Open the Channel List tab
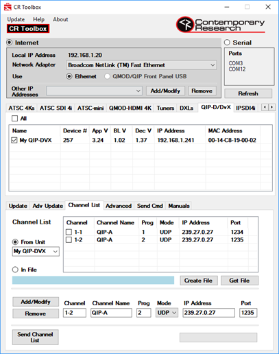This screenshot has width=279, height=354. click(84, 205)
